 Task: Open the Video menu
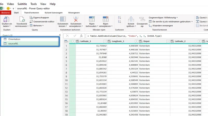point(10,4)
